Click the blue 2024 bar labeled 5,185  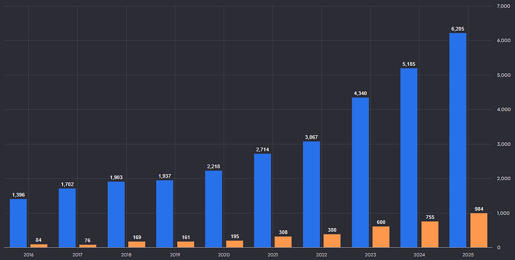tap(409, 158)
